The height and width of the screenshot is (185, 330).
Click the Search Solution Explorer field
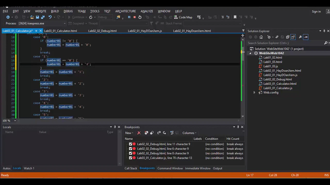(x=285, y=43)
